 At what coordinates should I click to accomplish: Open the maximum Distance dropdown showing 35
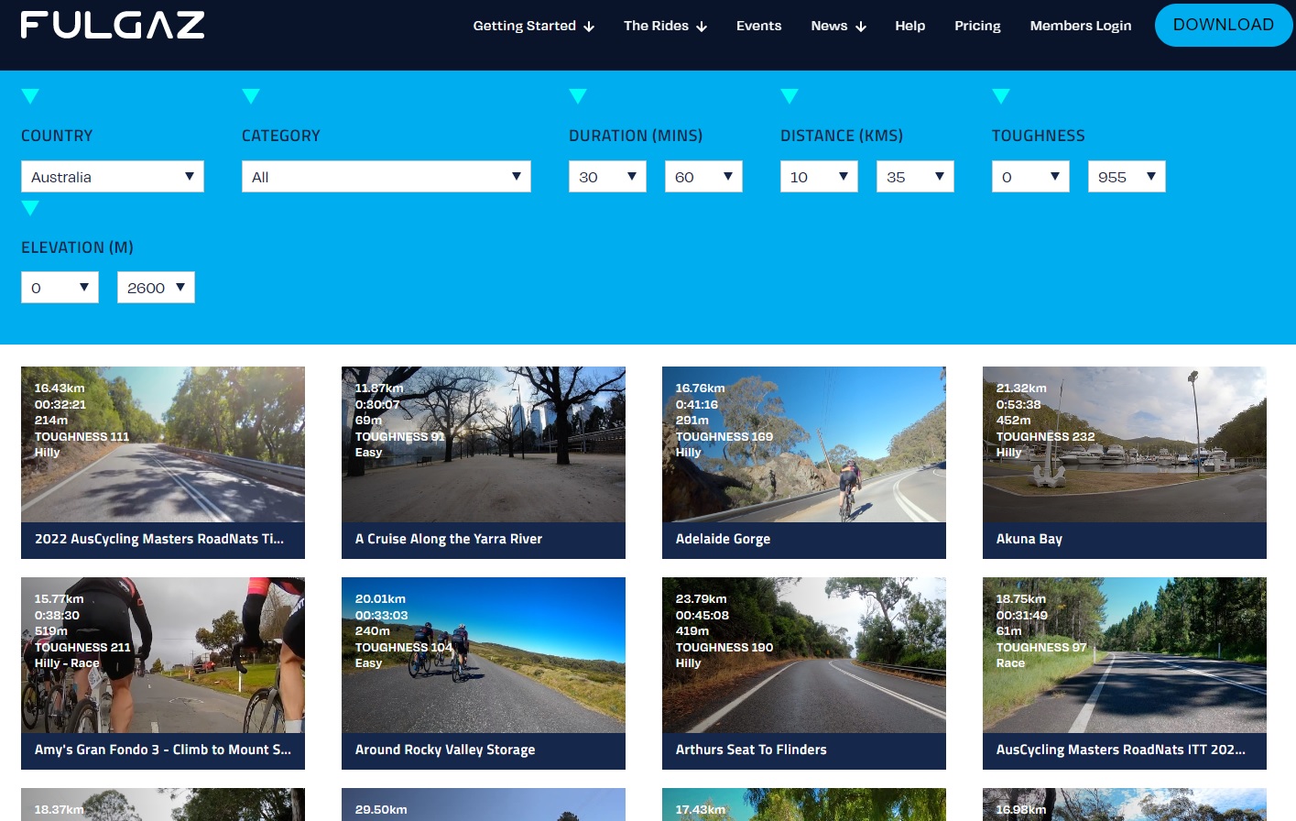(914, 176)
